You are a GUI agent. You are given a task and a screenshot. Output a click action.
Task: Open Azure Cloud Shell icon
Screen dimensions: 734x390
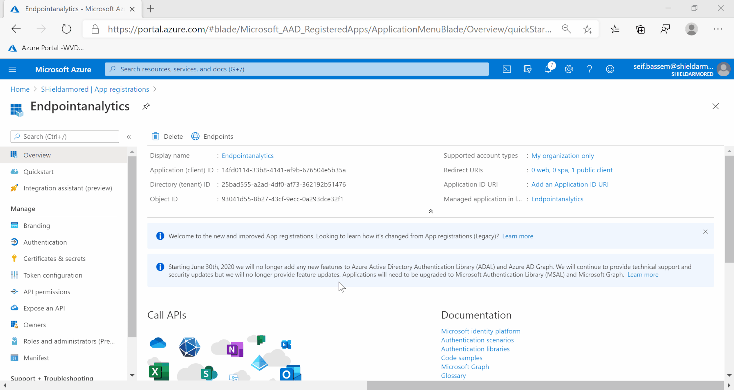tap(507, 69)
